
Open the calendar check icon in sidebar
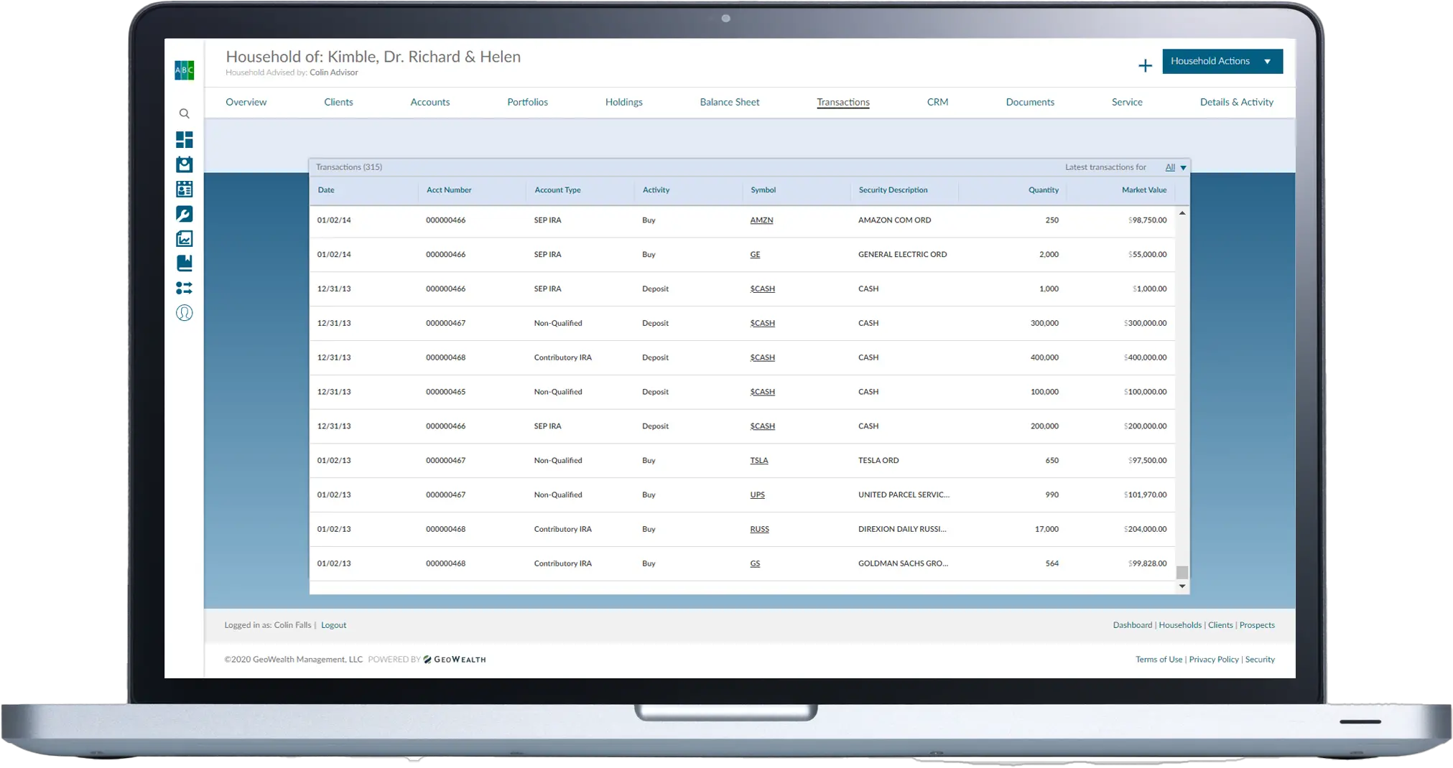pos(184,164)
